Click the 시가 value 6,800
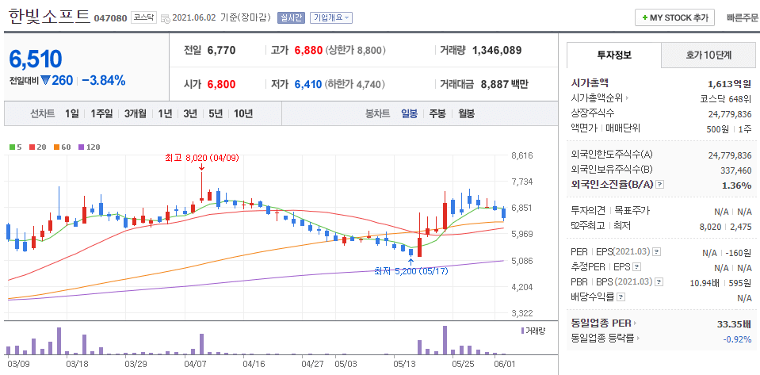760x375 pixels. coord(222,84)
